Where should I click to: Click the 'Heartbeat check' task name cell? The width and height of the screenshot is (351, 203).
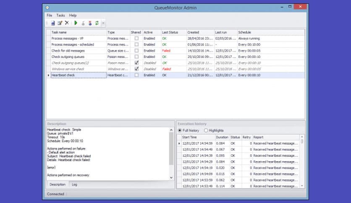(79, 75)
